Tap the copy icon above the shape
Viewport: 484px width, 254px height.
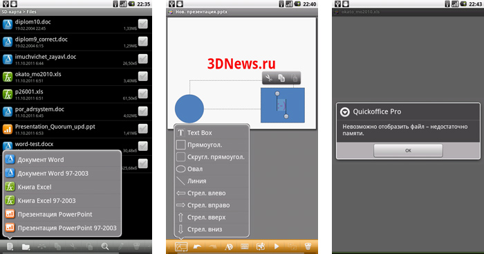[281, 78]
